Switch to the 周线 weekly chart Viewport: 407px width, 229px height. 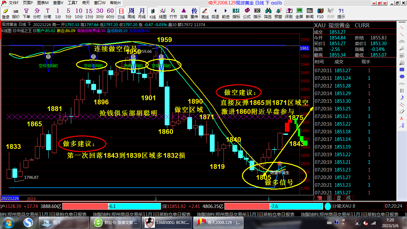click(131, 13)
